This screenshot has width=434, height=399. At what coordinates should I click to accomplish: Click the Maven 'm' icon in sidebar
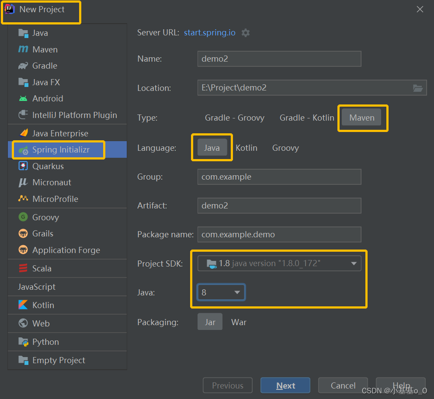[x=23, y=49]
